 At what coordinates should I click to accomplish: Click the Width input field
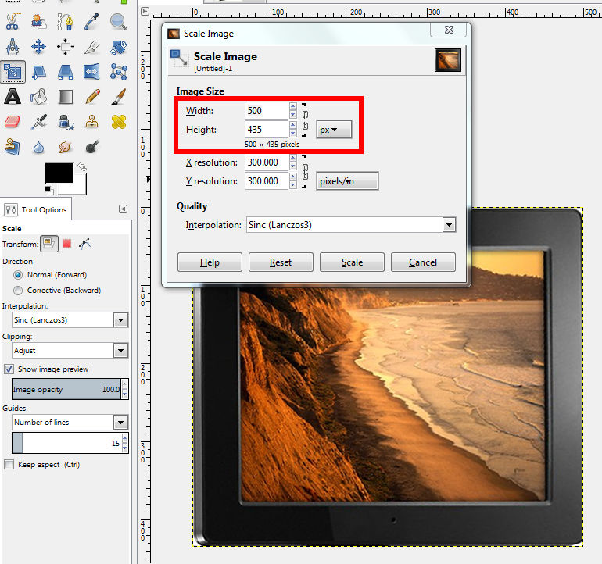pyautogui.click(x=266, y=111)
